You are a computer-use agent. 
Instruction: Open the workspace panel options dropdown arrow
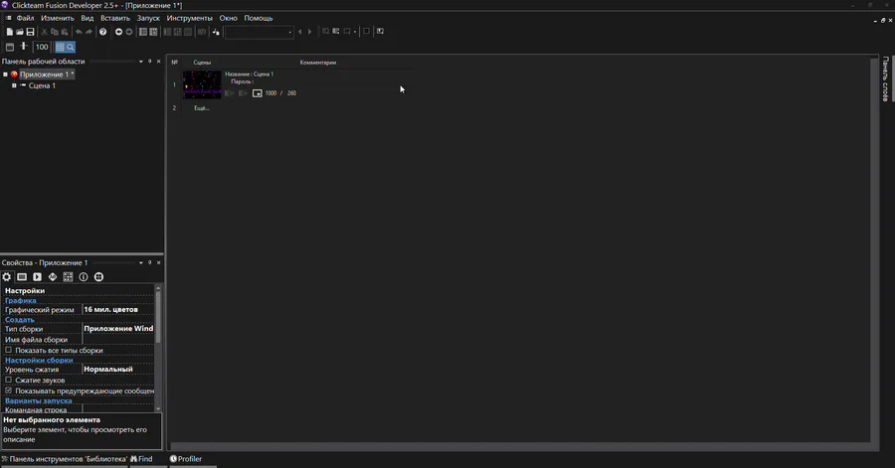coord(141,62)
